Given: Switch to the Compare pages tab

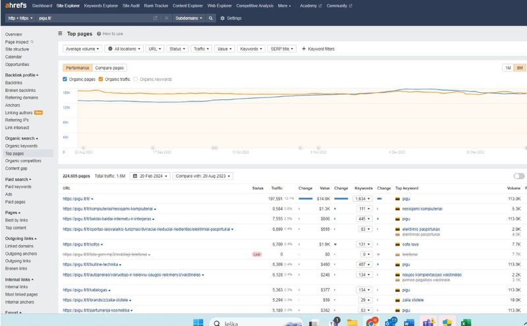Looking at the screenshot, I should [x=109, y=68].
